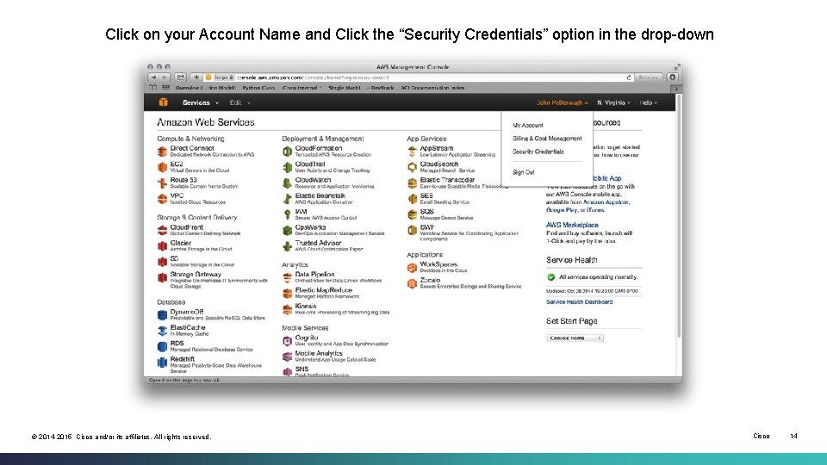Click the Python Class bookmark
The height and width of the screenshot is (465, 827).
click(x=258, y=88)
